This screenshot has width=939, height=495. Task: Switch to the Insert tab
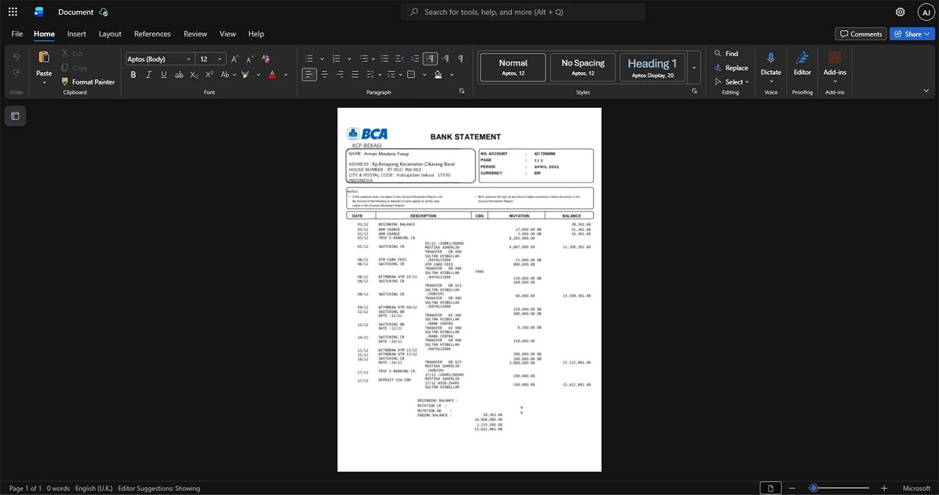pos(76,34)
